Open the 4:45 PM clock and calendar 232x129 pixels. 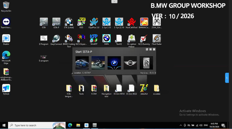coord(214,125)
